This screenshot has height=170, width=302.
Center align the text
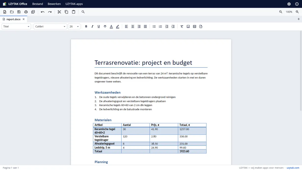pos(133,26)
